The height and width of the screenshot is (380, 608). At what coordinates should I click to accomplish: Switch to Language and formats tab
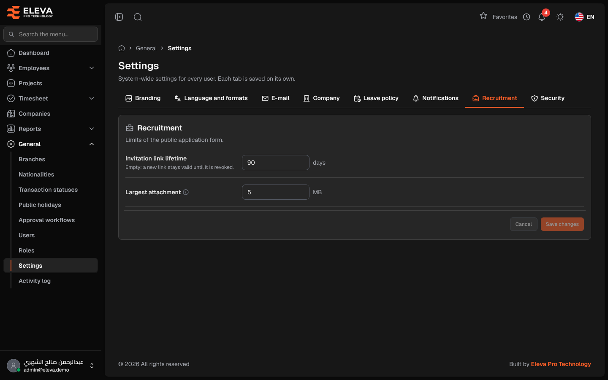[x=211, y=98]
